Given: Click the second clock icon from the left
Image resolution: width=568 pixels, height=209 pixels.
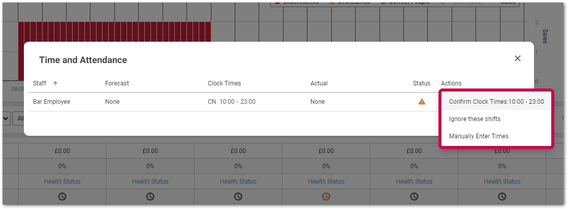Looking at the screenshot, I should 150,196.
